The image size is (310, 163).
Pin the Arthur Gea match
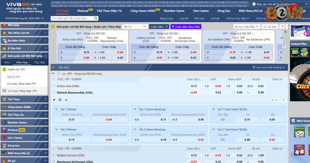tap(54, 100)
